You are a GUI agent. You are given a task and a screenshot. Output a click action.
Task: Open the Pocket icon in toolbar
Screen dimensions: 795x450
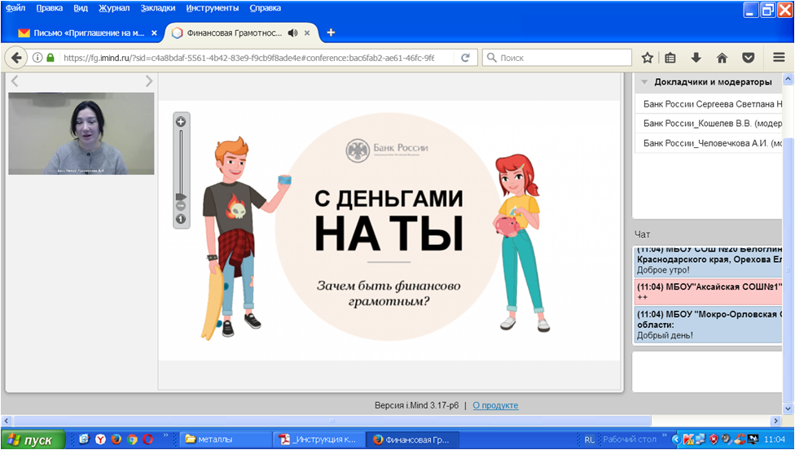point(748,58)
